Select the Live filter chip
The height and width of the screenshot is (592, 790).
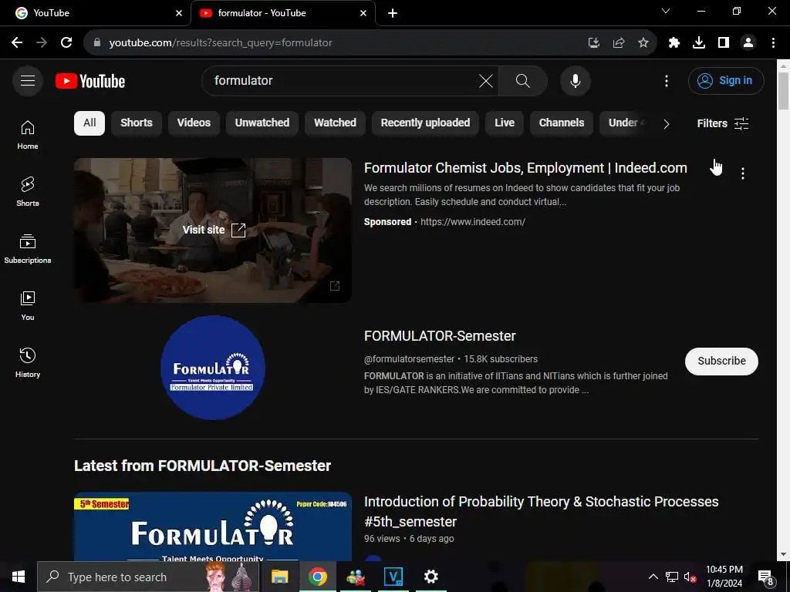point(505,123)
